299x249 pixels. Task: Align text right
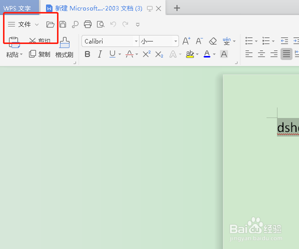click(x=274, y=54)
